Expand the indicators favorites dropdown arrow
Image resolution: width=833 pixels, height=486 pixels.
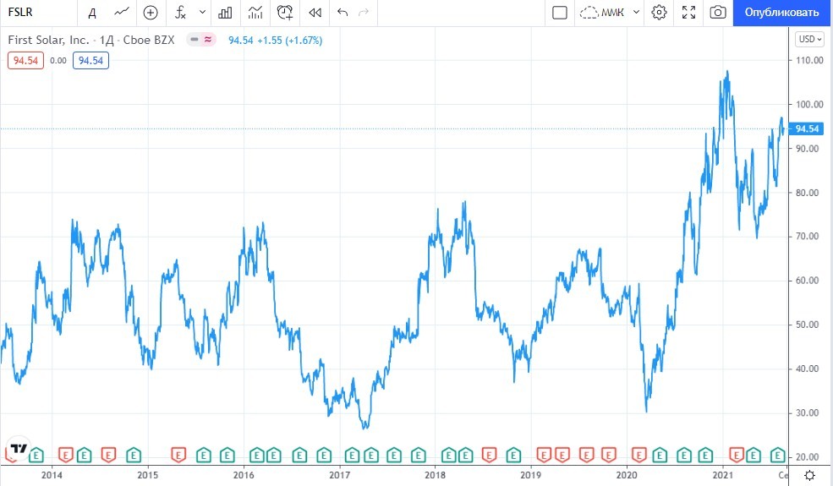(201, 13)
